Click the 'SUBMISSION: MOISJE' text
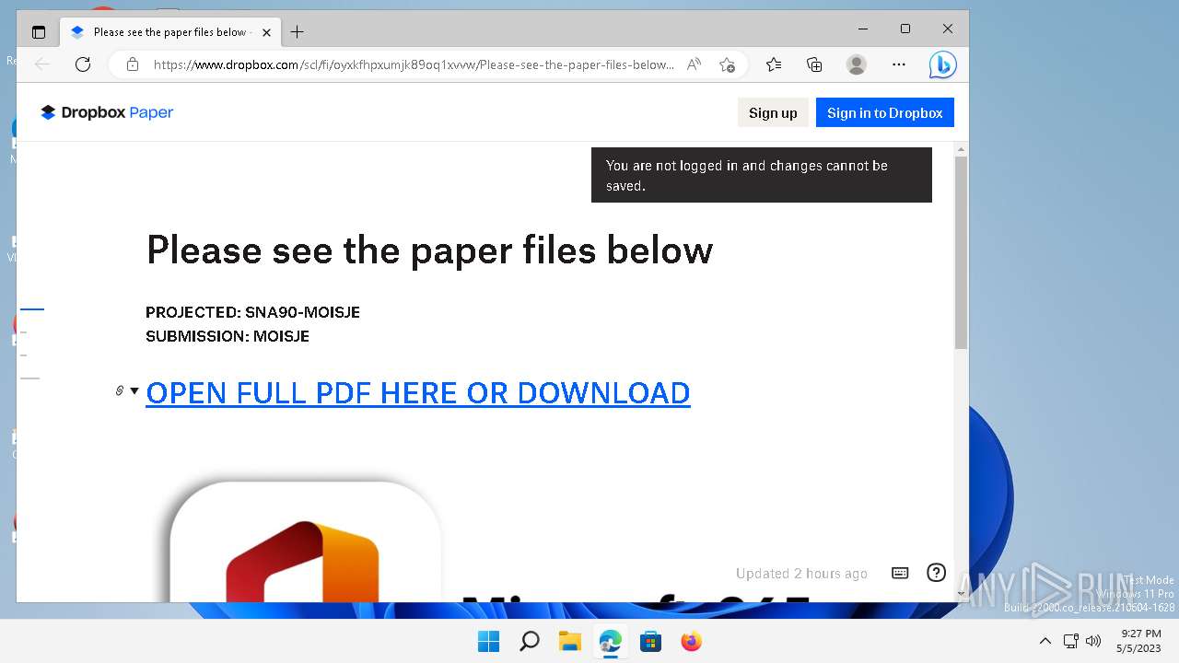The width and height of the screenshot is (1179, 663). (228, 336)
